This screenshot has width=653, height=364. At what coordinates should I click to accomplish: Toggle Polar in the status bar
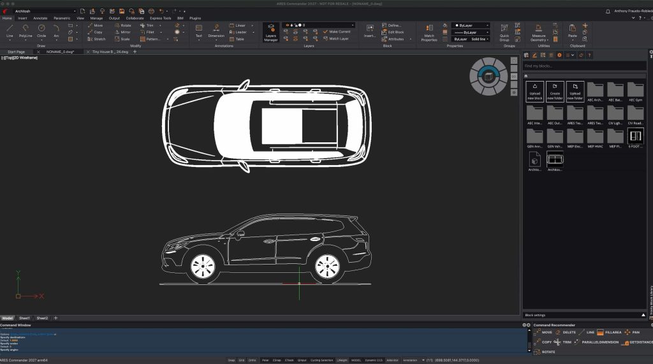[x=265, y=360]
